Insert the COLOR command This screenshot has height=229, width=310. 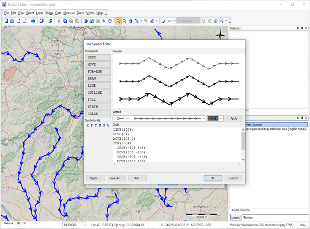click(x=98, y=114)
